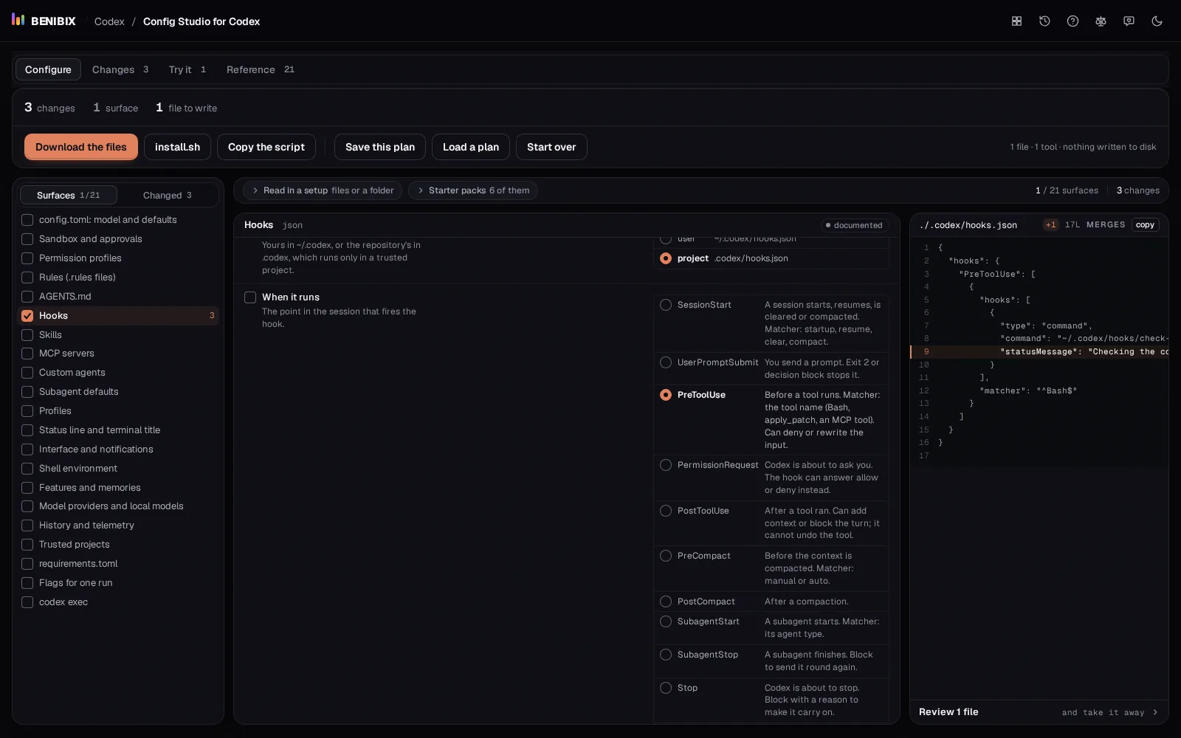The width and height of the screenshot is (1181, 738).
Task: Open the Changes tab
Action: 120,69
